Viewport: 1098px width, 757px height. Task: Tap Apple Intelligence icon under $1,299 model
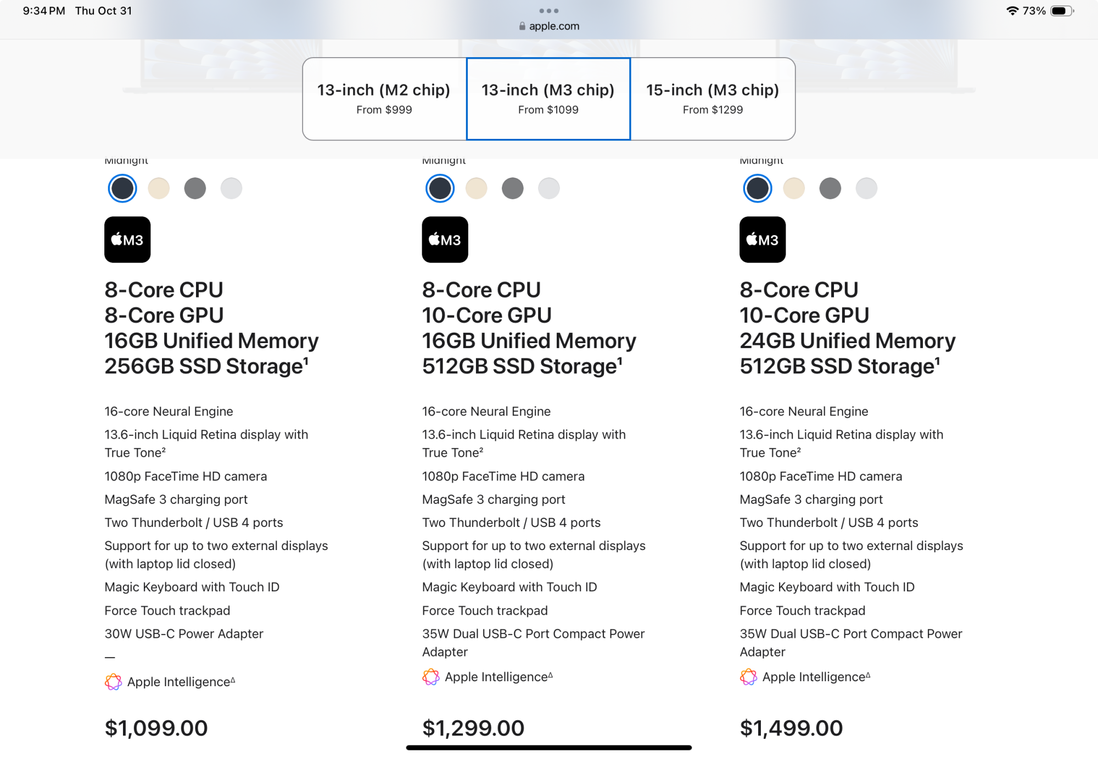430,677
